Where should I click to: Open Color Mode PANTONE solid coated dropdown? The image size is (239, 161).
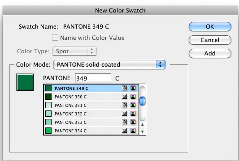point(109,64)
